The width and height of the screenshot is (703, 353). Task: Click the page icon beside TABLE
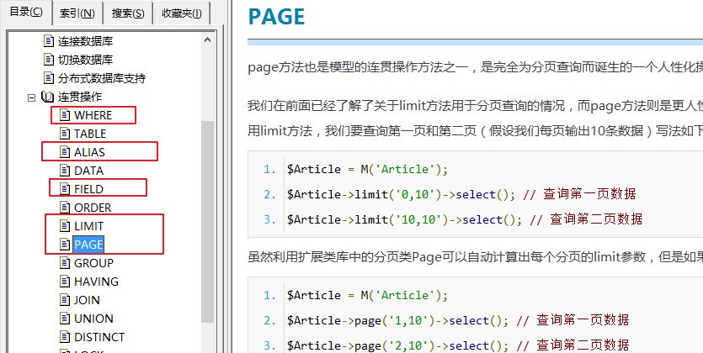pos(65,134)
